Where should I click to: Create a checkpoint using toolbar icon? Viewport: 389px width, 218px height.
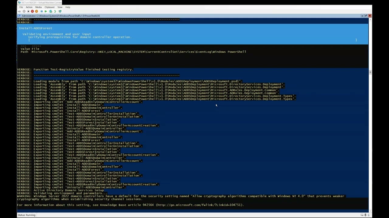(51, 12)
